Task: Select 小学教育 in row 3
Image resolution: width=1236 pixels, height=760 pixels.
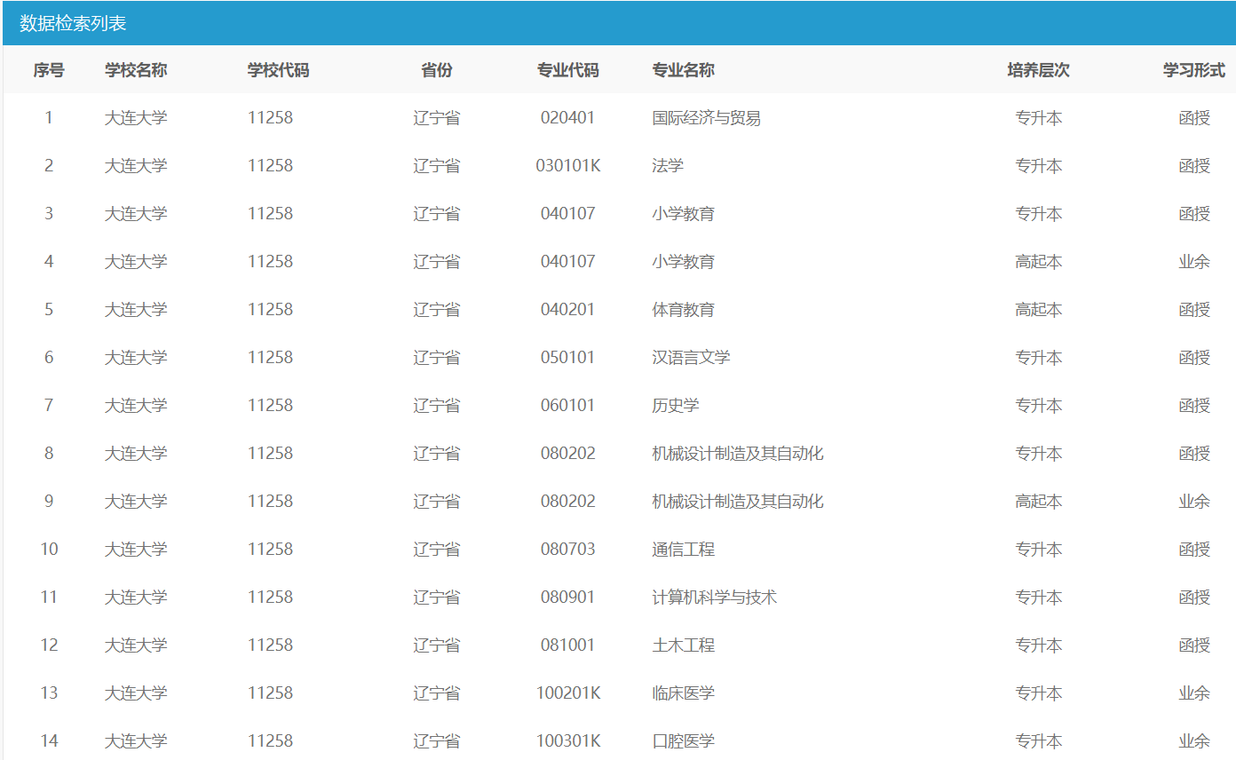Action: pos(684,214)
